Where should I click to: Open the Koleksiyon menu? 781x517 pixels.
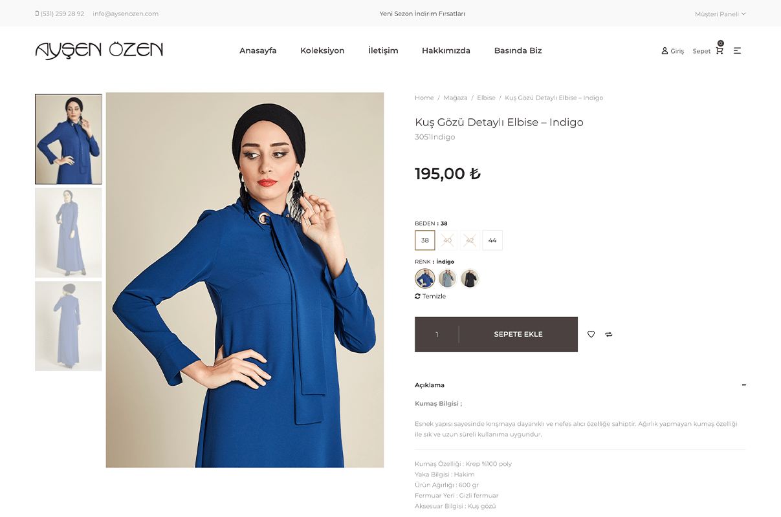click(322, 50)
